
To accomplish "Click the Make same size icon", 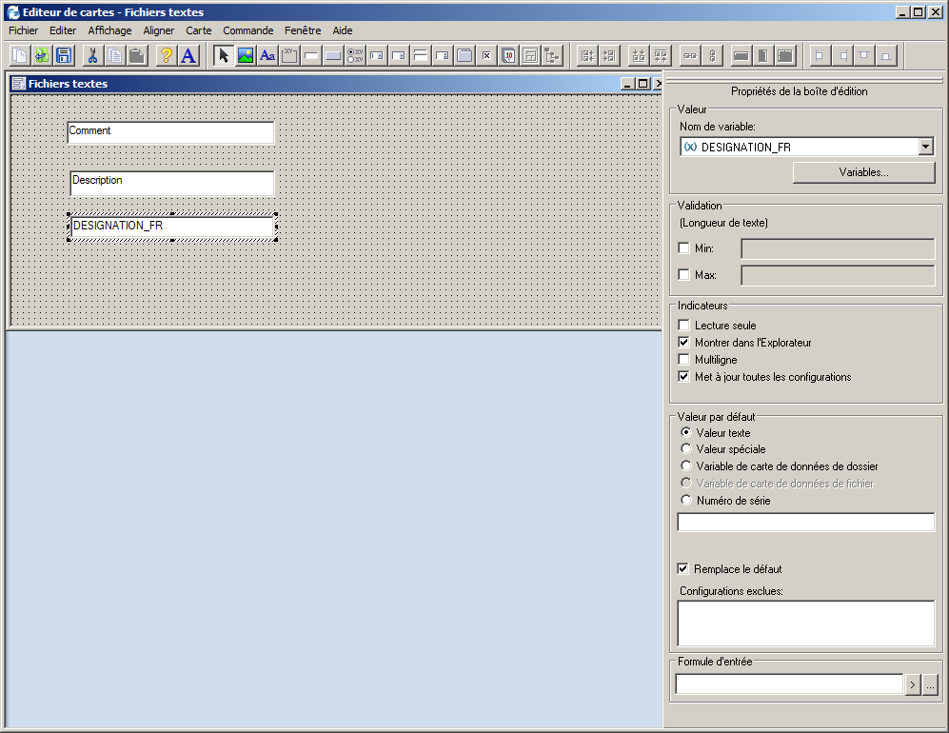I will (x=785, y=55).
